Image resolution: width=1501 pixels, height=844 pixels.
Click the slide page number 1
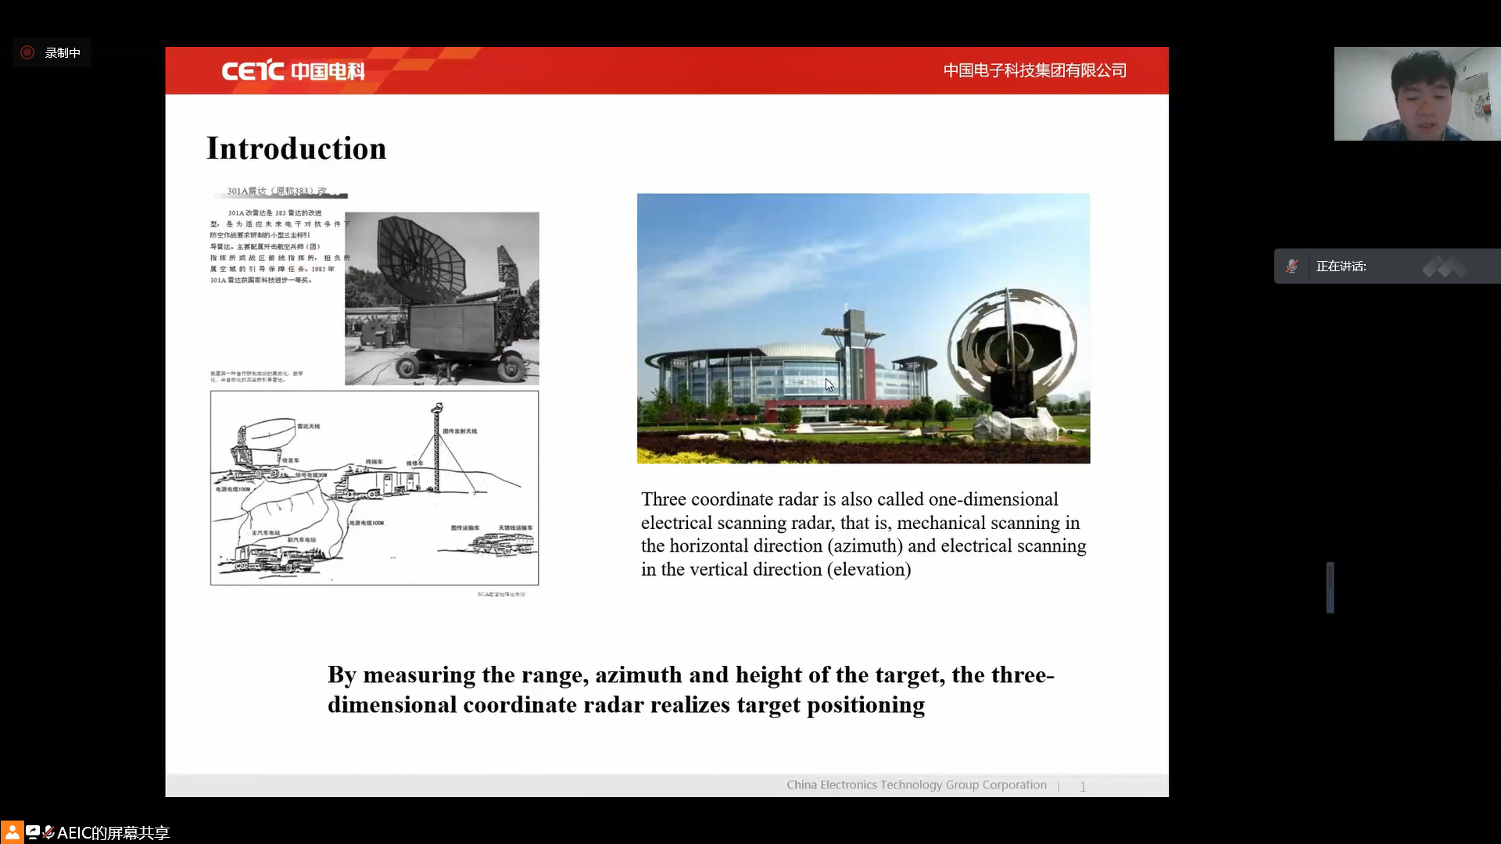pos(1083,786)
